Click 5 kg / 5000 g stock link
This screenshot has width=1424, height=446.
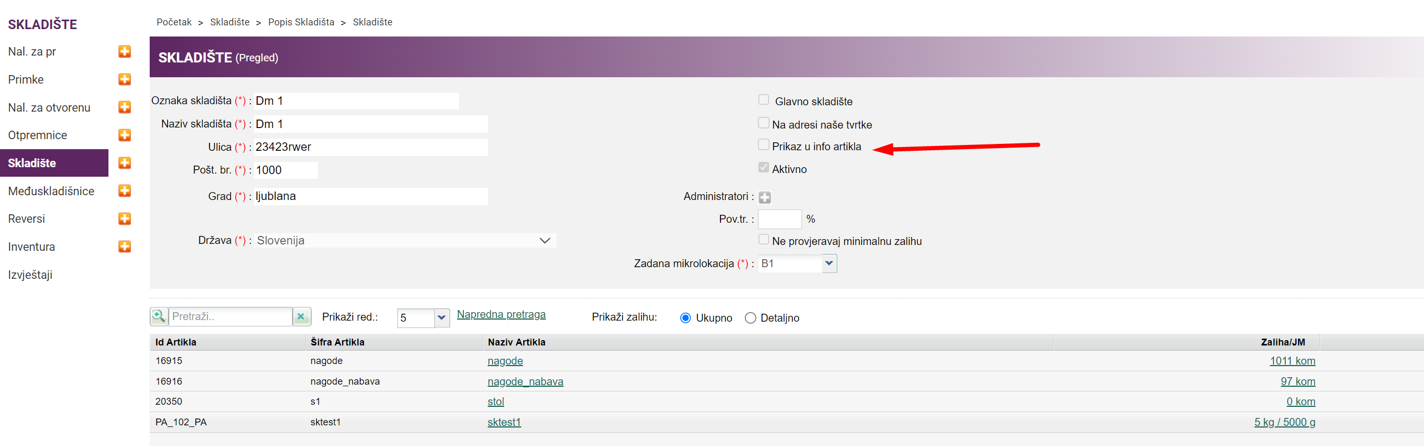coord(1285,422)
